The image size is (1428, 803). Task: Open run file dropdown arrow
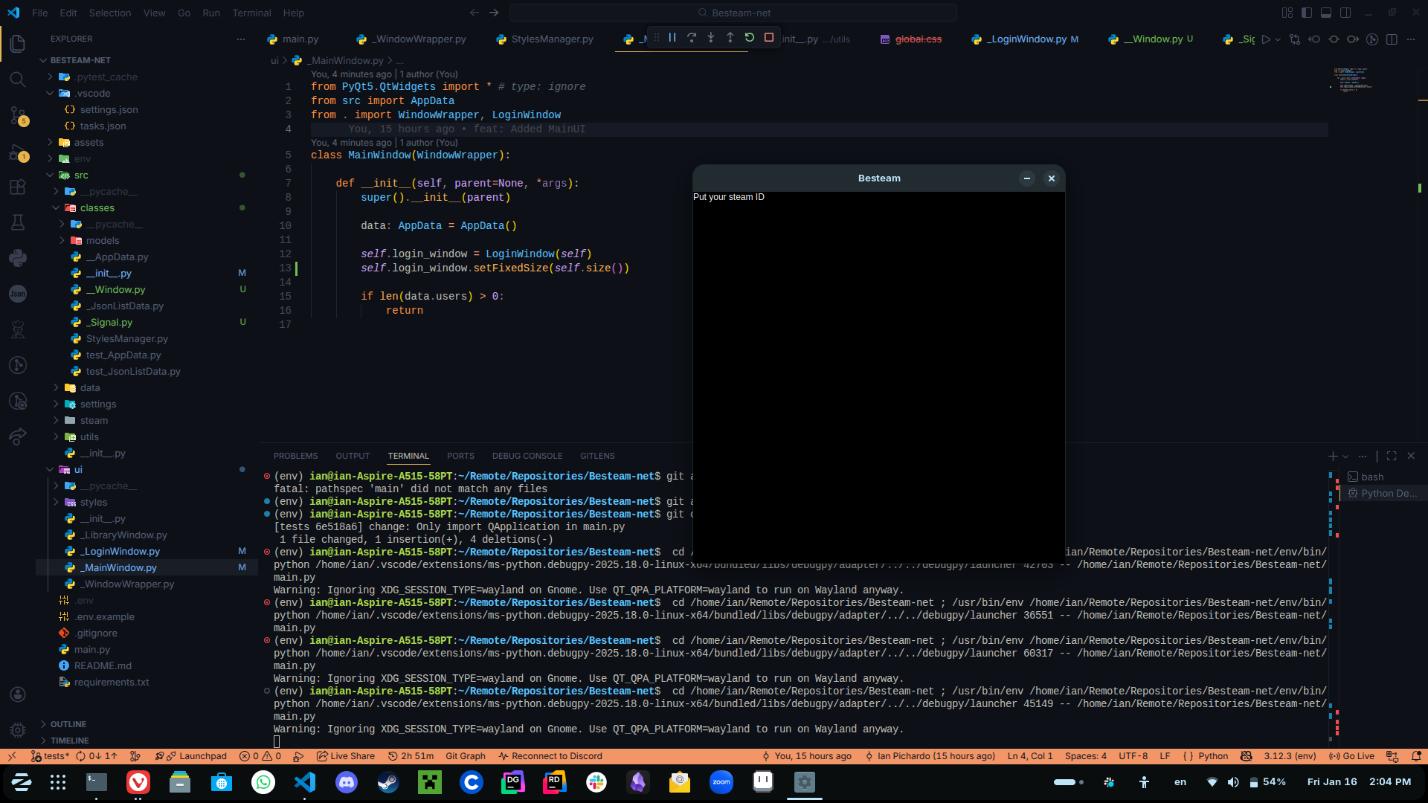(1278, 39)
